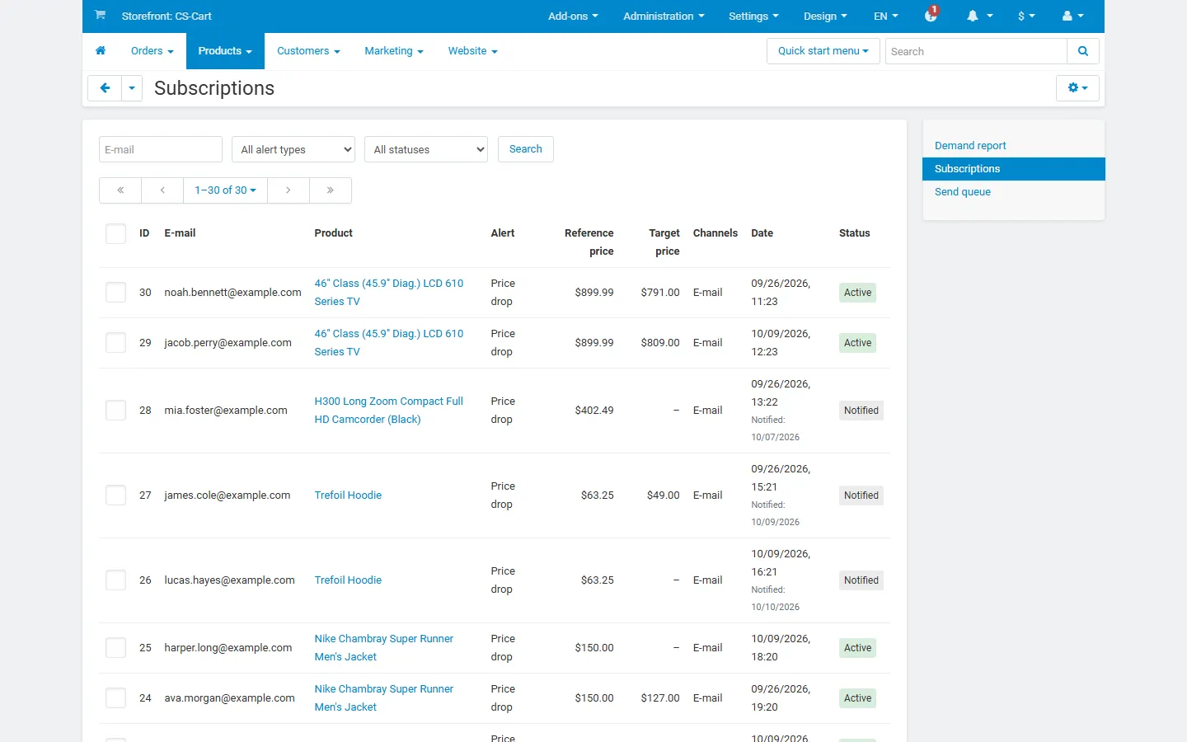Screen dimensions: 1187x742
Task: Click the E-mail filter input field
Action: click(161, 149)
